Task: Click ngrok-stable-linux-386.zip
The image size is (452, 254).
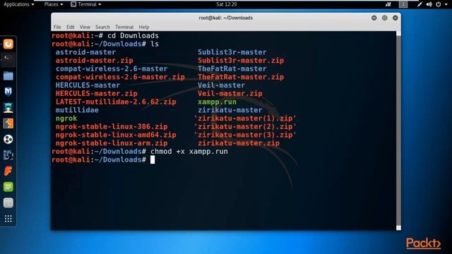Action: pyautogui.click(x=112, y=126)
